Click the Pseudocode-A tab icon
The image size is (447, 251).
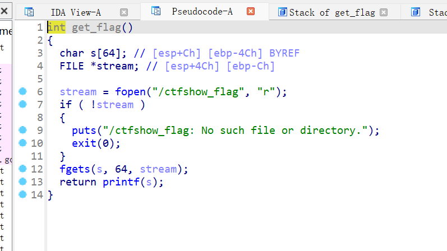[x=156, y=11]
